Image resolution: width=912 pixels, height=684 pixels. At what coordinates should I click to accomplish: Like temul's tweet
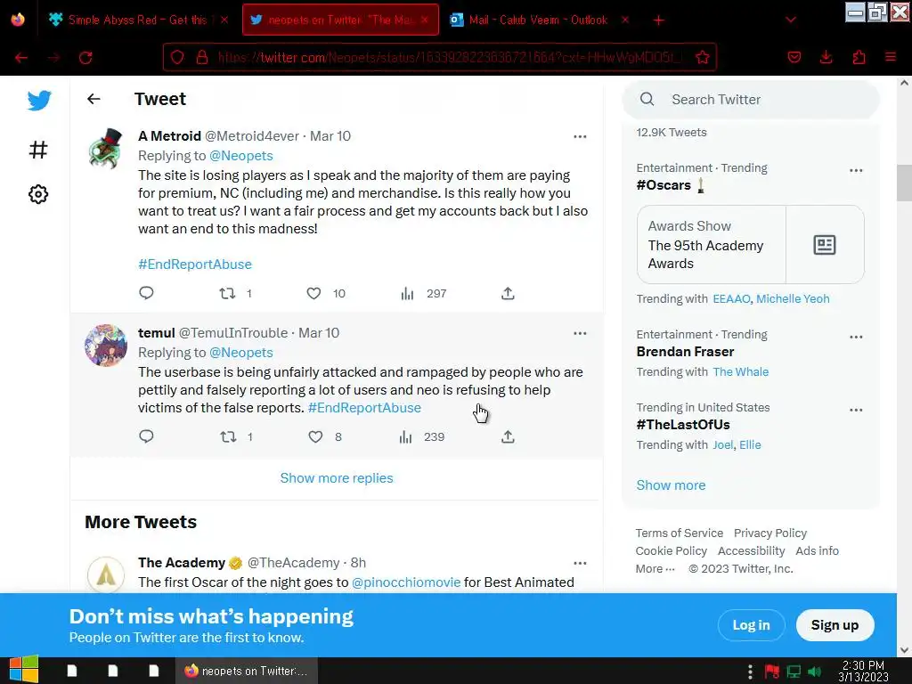(315, 436)
